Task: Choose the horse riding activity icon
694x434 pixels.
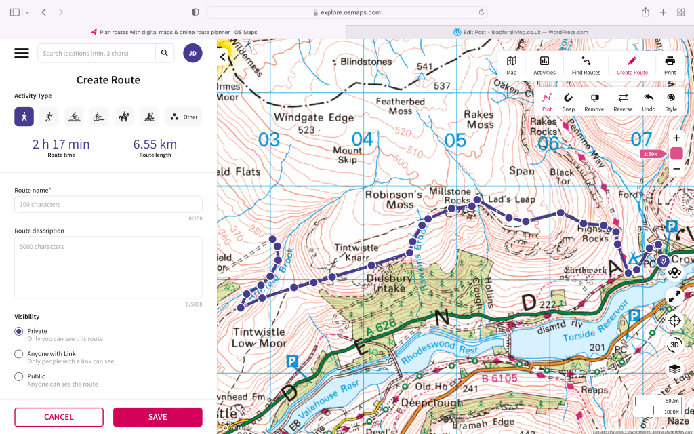Action: click(x=124, y=117)
